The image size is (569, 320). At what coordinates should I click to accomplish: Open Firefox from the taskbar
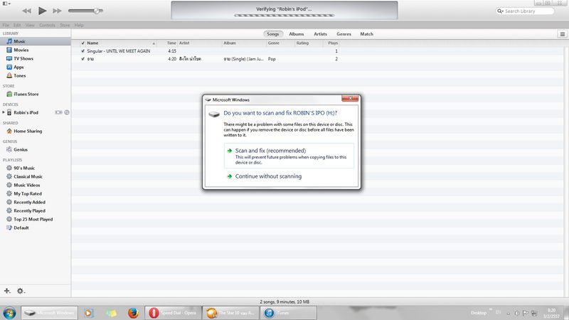coord(133,313)
